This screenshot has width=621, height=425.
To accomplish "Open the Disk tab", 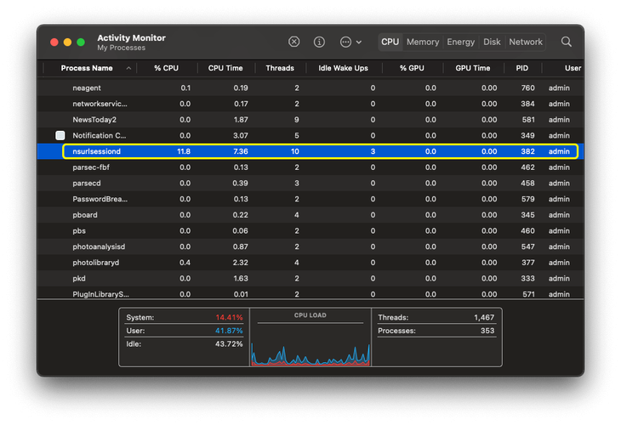I will coord(493,42).
